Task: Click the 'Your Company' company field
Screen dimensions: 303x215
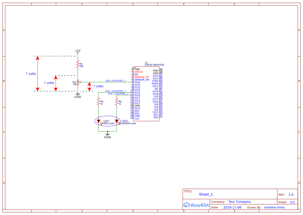Action: point(239,202)
